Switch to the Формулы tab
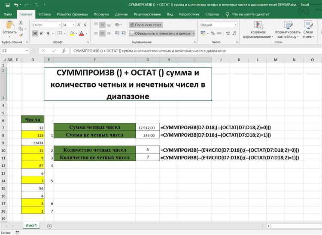Viewport: 322px width, 235px height. pyautogui.click(x=101, y=14)
